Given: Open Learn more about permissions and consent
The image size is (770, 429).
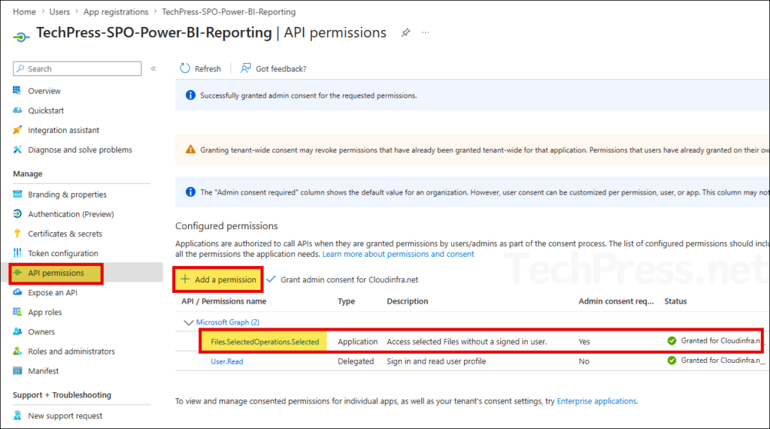Looking at the screenshot, I should coord(399,254).
